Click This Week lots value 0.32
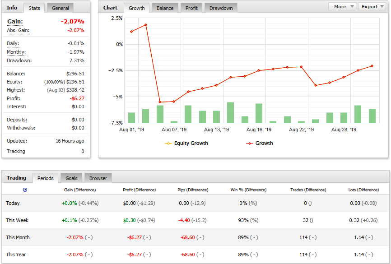The width and height of the screenshot is (391, 264). point(354,220)
